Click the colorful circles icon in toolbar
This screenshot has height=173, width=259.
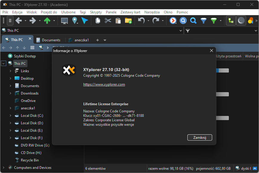pos(251,21)
